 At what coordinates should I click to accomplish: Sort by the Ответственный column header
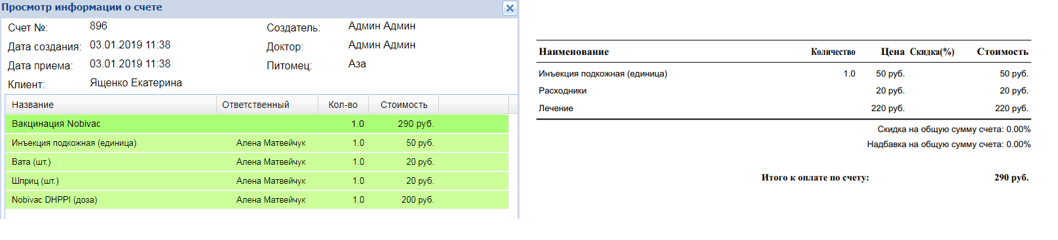click(x=267, y=105)
